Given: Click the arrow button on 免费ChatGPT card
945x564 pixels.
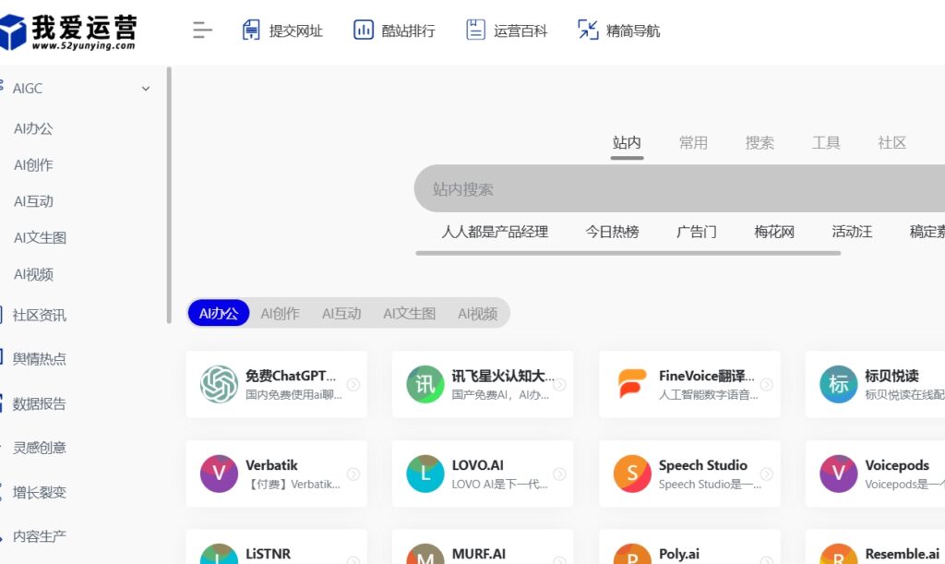Looking at the screenshot, I should pyautogui.click(x=353, y=384).
